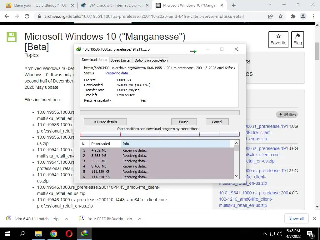Viewport: 320px width, 240px height.
Task: Open a new browser tab
Action: tap(234, 5)
